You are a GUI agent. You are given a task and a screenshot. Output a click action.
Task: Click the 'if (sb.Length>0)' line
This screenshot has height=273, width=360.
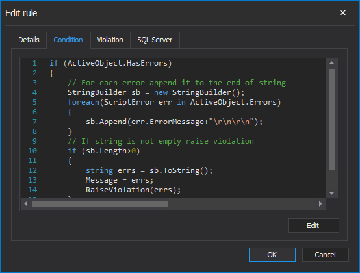click(104, 151)
